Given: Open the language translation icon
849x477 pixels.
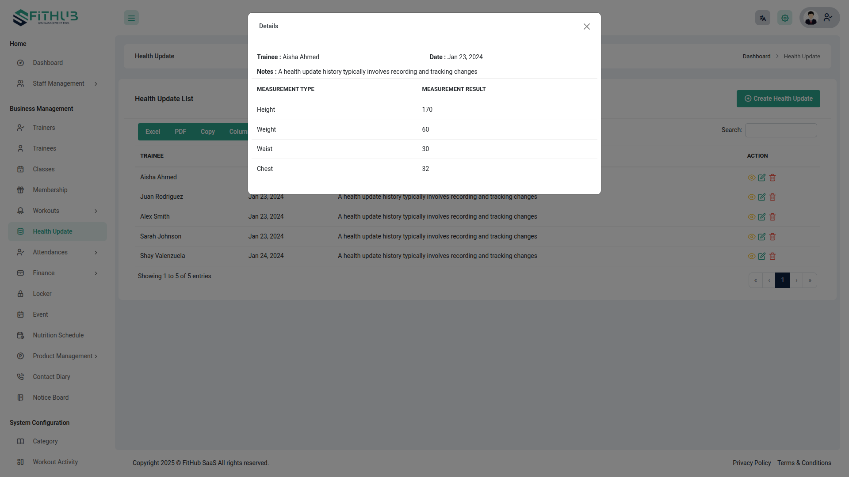Looking at the screenshot, I should (762, 18).
